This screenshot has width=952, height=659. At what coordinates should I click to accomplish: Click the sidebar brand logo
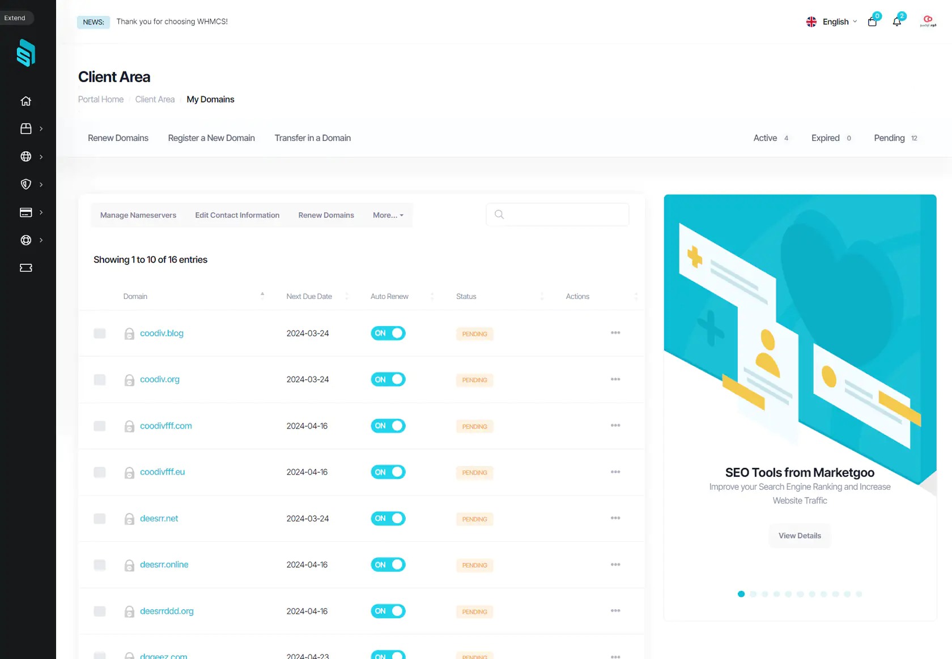[26, 53]
